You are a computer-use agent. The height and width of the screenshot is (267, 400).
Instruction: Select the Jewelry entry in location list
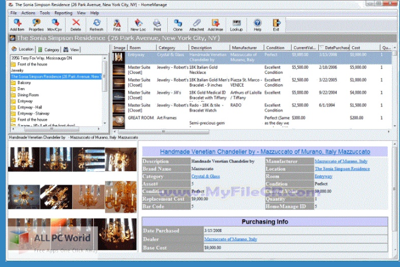17,70
